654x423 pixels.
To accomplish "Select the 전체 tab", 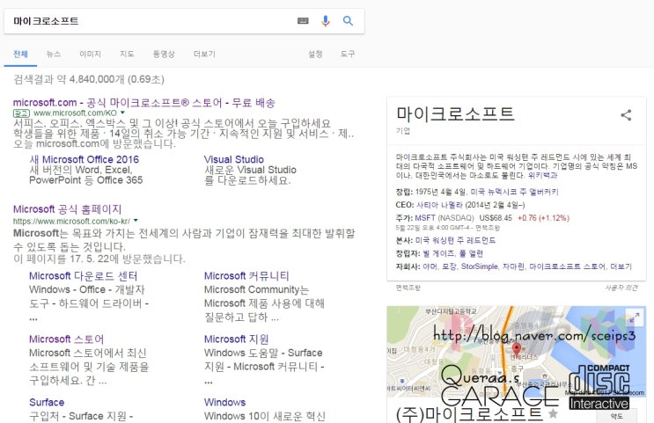I will tap(20, 55).
